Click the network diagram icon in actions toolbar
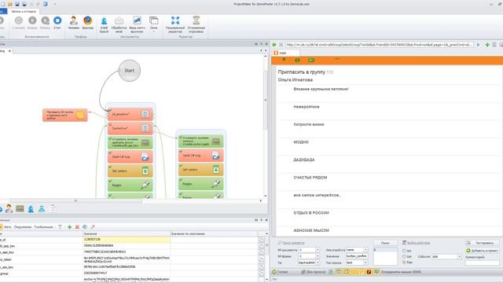 [42, 209]
